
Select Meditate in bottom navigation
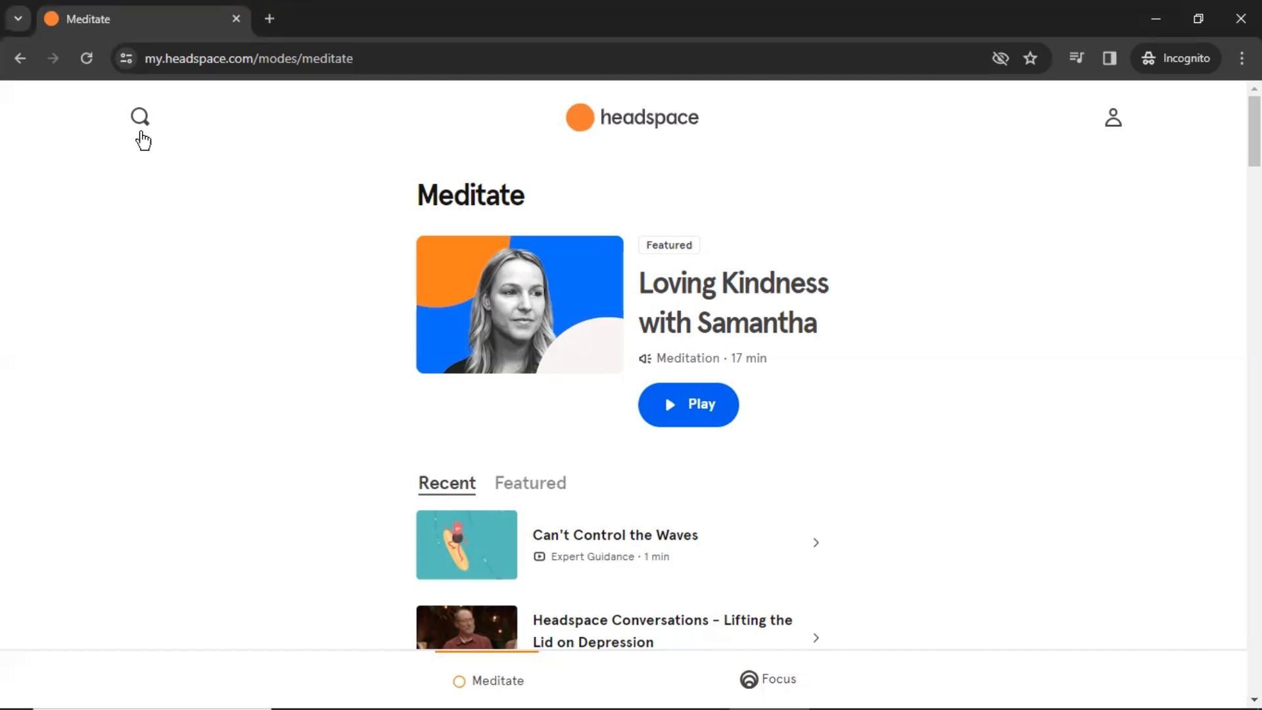(488, 681)
